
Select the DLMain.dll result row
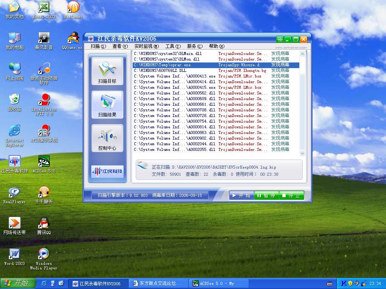[x=216, y=53]
